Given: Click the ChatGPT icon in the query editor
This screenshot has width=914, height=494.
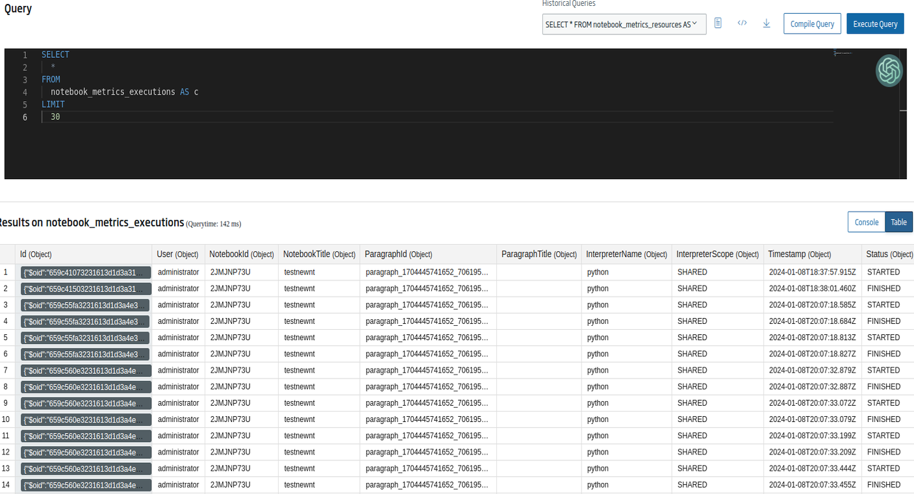Looking at the screenshot, I should [889, 70].
